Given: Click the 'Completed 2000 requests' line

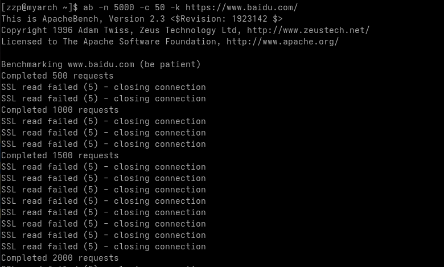Looking at the screenshot, I should [60, 258].
